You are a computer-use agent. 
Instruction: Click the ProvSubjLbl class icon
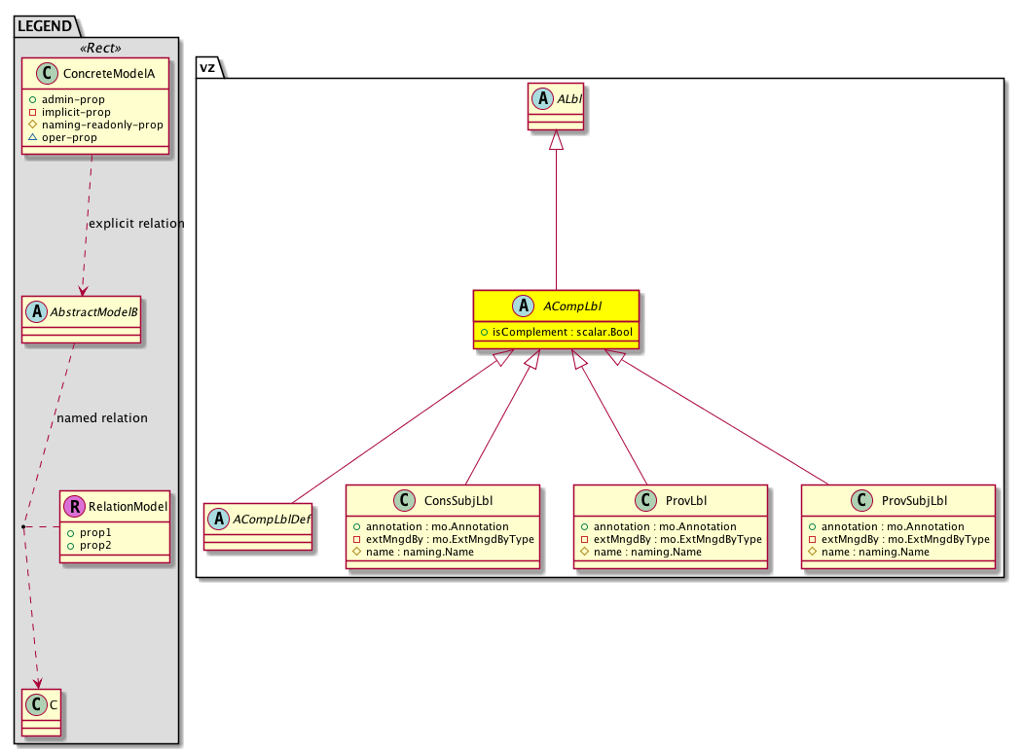click(x=860, y=500)
